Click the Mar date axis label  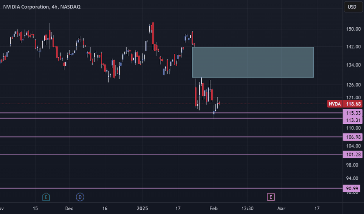[281, 209]
